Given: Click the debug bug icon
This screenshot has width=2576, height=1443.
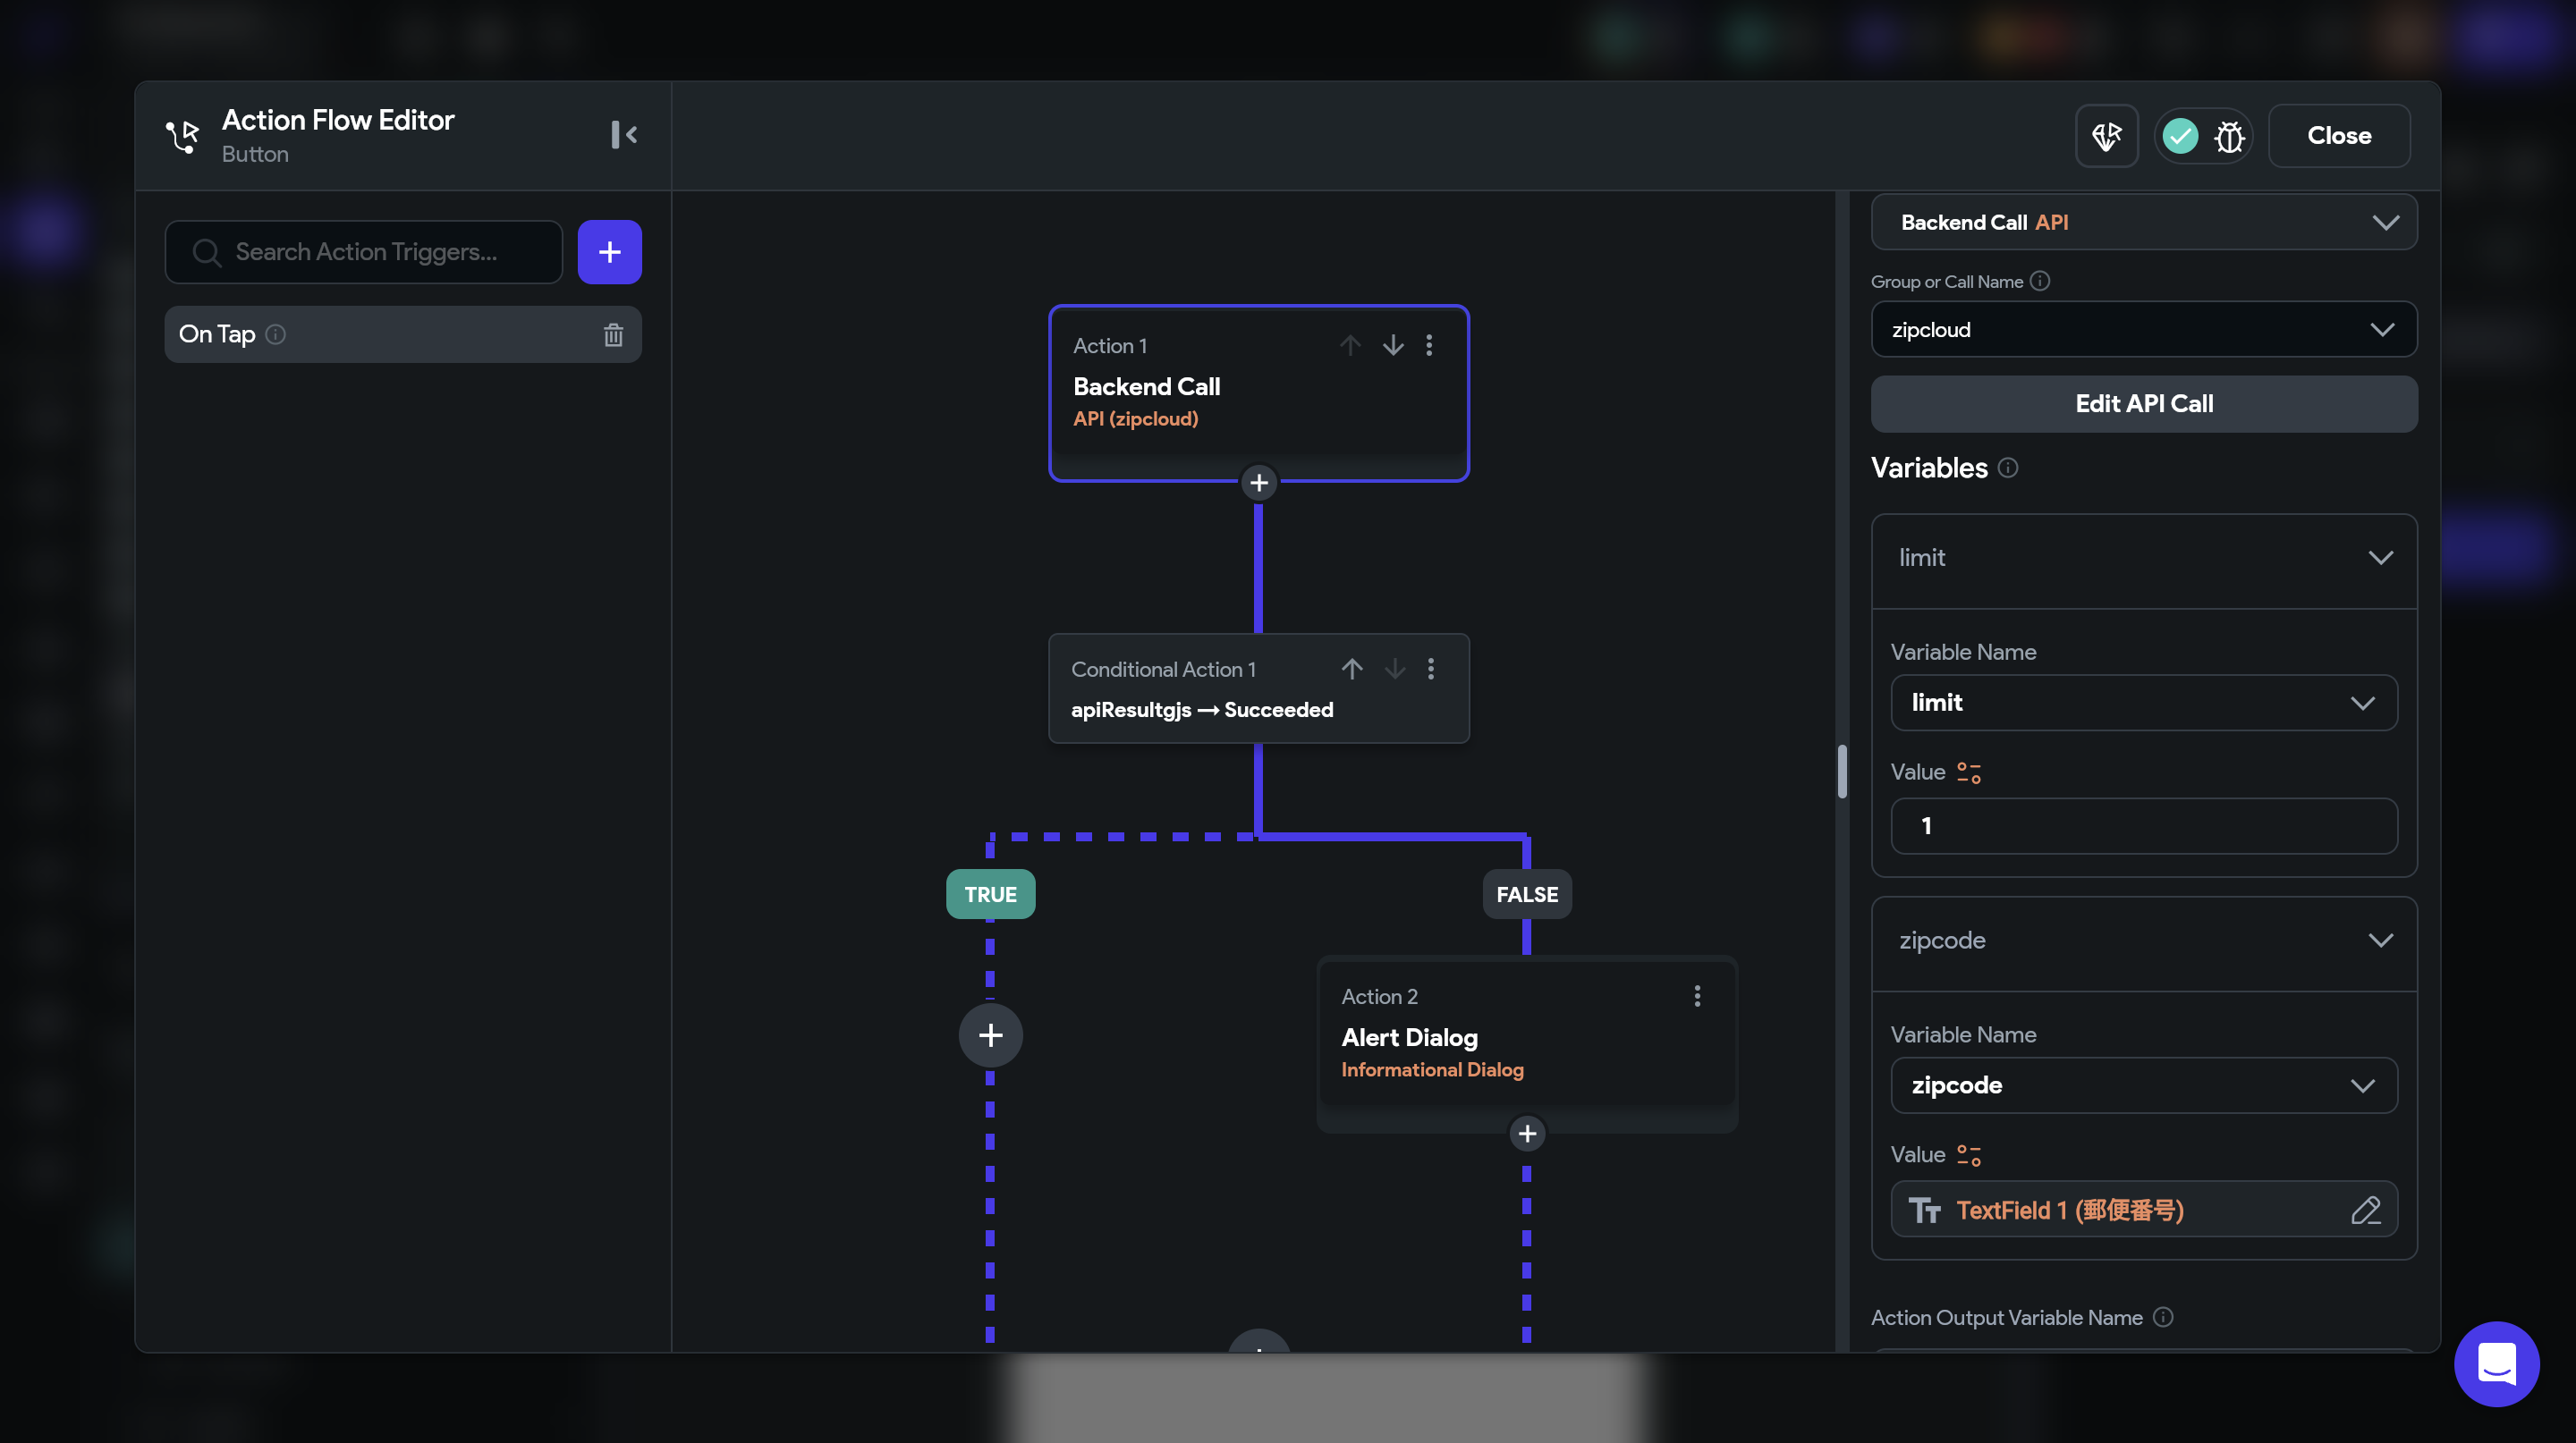Looking at the screenshot, I should [x=2229, y=136].
